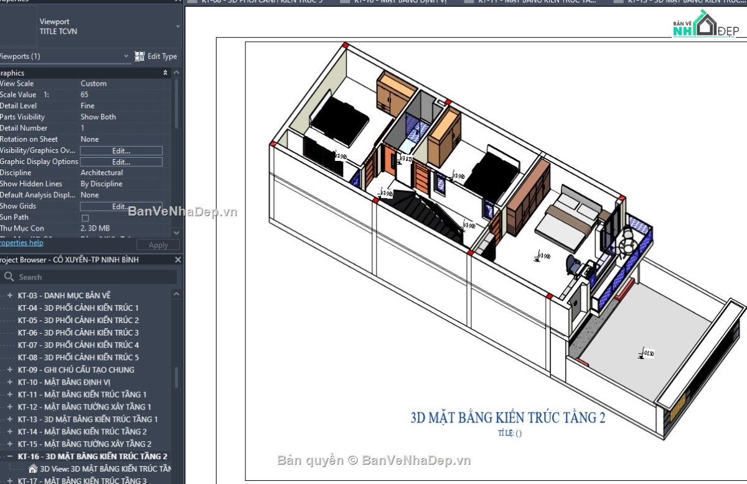Open the Properties help link
Viewport: 747px width, 484px height.
pyautogui.click(x=21, y=243)
